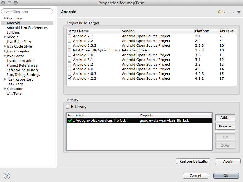Select Refactoring History page
This screenshot has width=243, height=182.
(x=23, y=70)
